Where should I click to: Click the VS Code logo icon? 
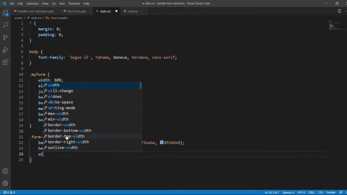(4, 4)
